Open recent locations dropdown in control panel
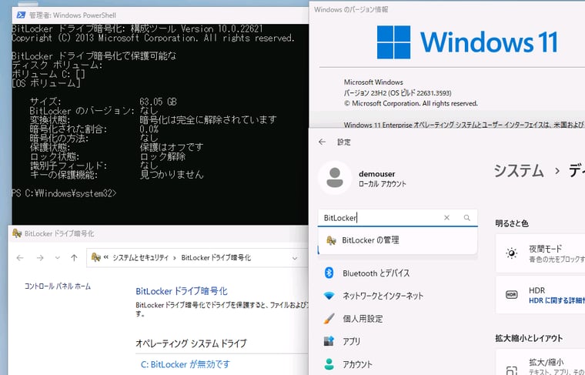Image resolution: width=585 pixels, height=375 pixels. (x=57, y=258)
